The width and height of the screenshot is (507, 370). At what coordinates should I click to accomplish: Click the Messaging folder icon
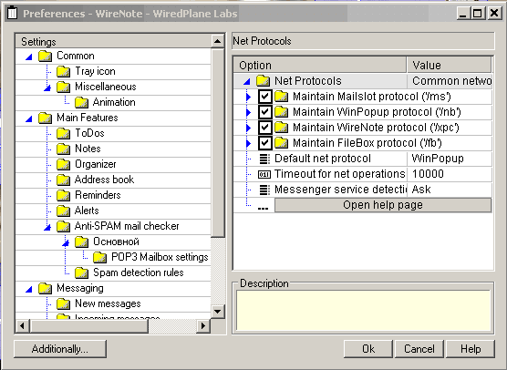[x=46, y=289]
